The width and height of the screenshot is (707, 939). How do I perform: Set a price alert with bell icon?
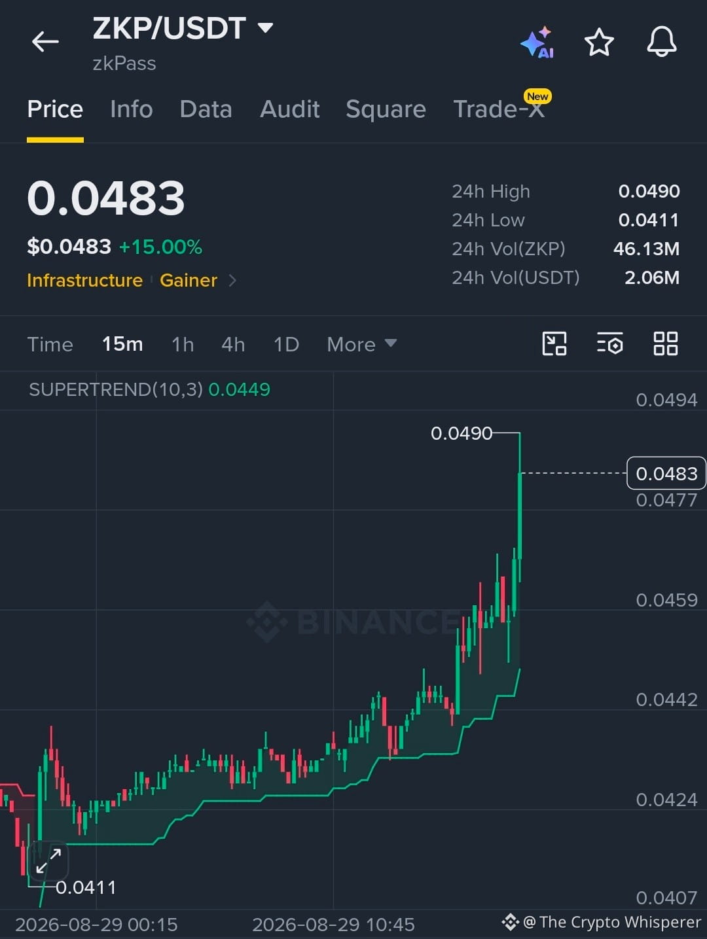[661, 42]
